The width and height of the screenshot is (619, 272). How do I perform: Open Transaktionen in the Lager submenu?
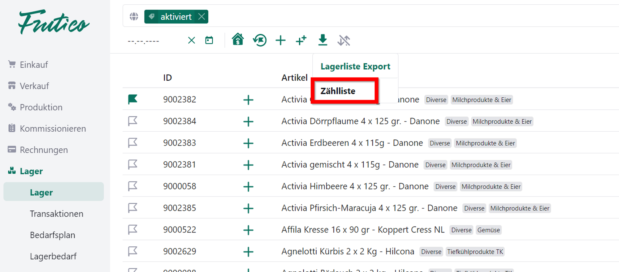point(57,214)
